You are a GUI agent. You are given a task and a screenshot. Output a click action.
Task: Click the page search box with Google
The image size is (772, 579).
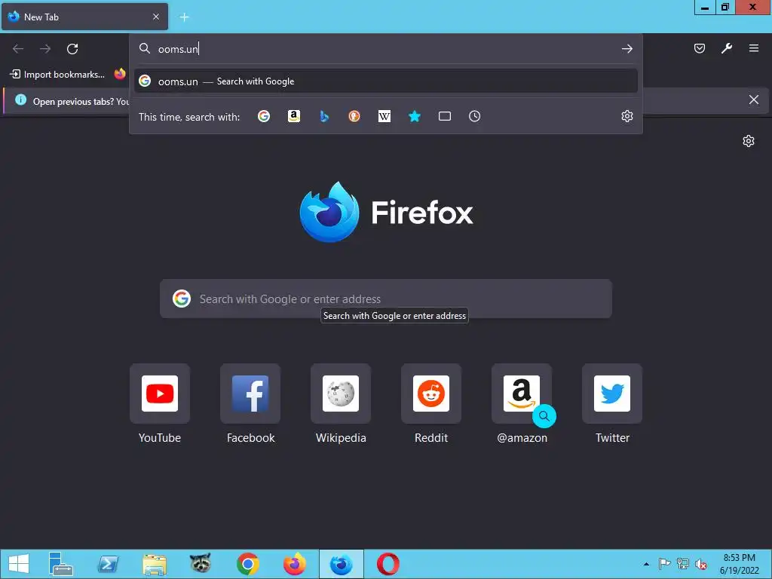[x=385, y=299]
